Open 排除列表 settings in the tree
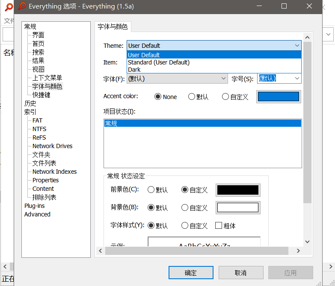This screenshot has width=335, height=286. coord(44,197)
